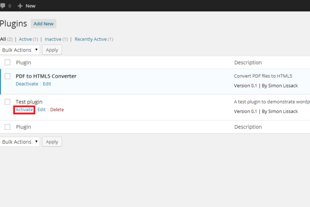Delete the Test plugin
Viewport: 310px width, 207px height.
[57, 110]
